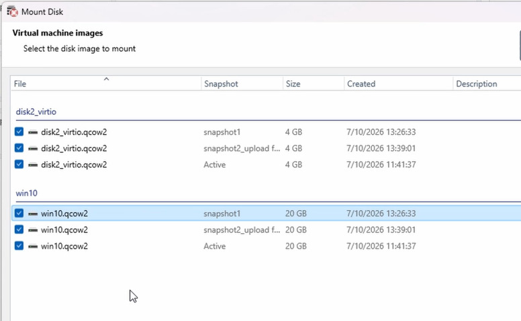Viewport: 521px width, 321px height.
Task: Click 7/10/2026 11:41:37 date in disk2_virtio group
Action: click(381, 164)
